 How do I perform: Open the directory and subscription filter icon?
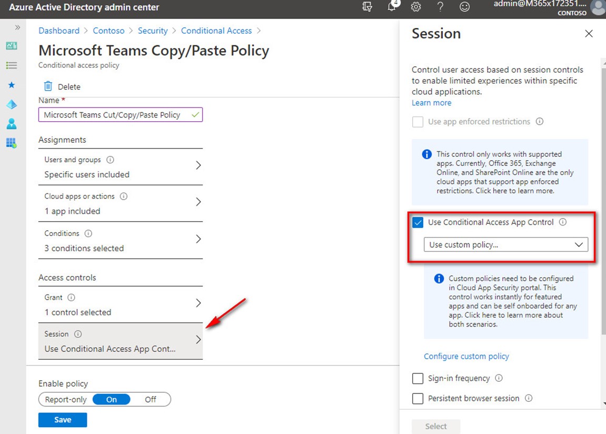click(x=367, y=7)
